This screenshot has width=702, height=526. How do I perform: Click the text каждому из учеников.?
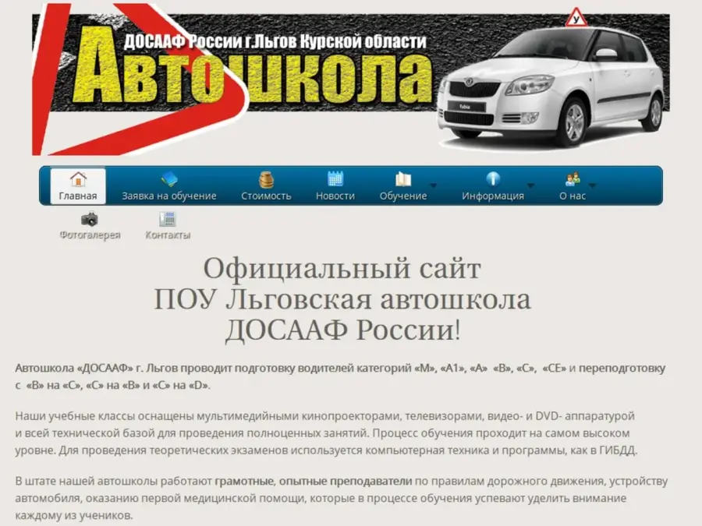74,515
